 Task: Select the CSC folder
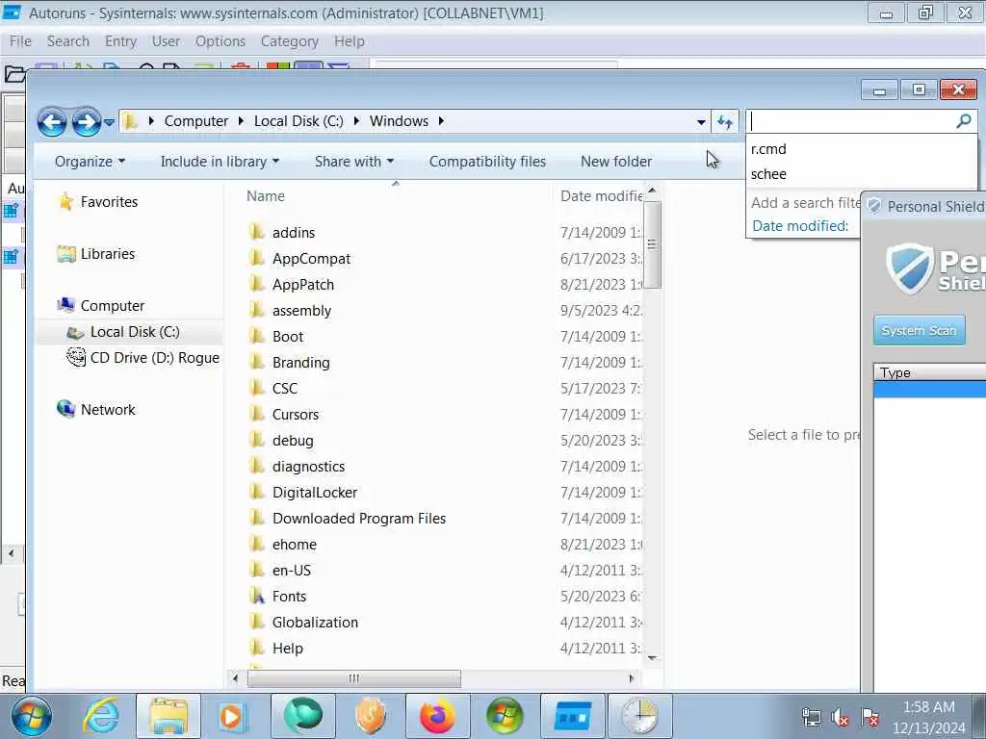(x=284, y=389)
